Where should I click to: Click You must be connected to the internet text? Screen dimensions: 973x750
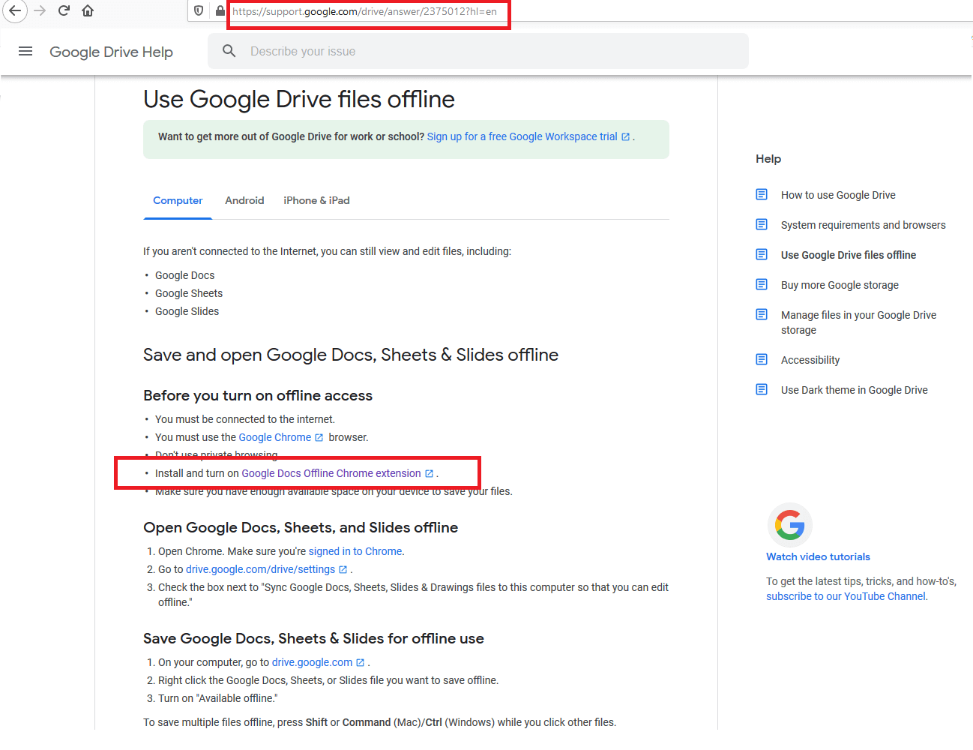[245, 419]
